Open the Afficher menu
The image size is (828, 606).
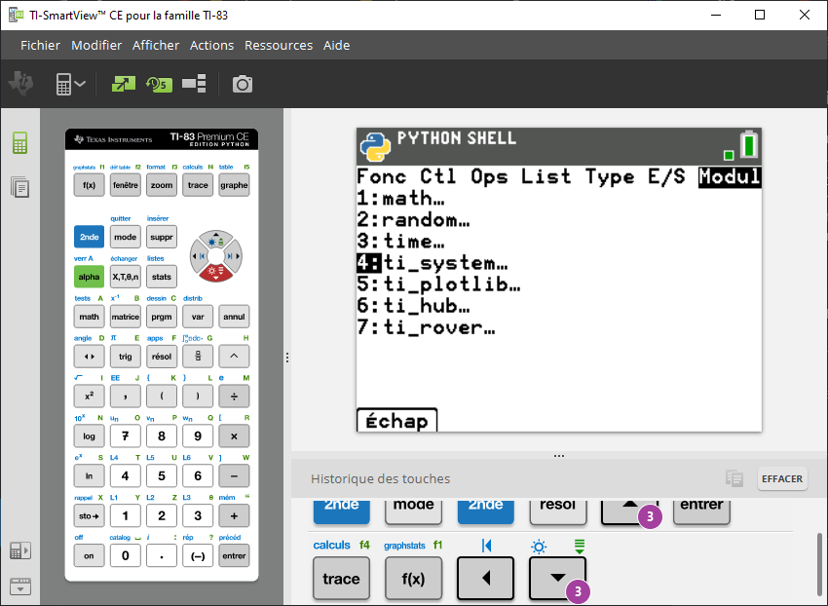click(x=156, y=46)
